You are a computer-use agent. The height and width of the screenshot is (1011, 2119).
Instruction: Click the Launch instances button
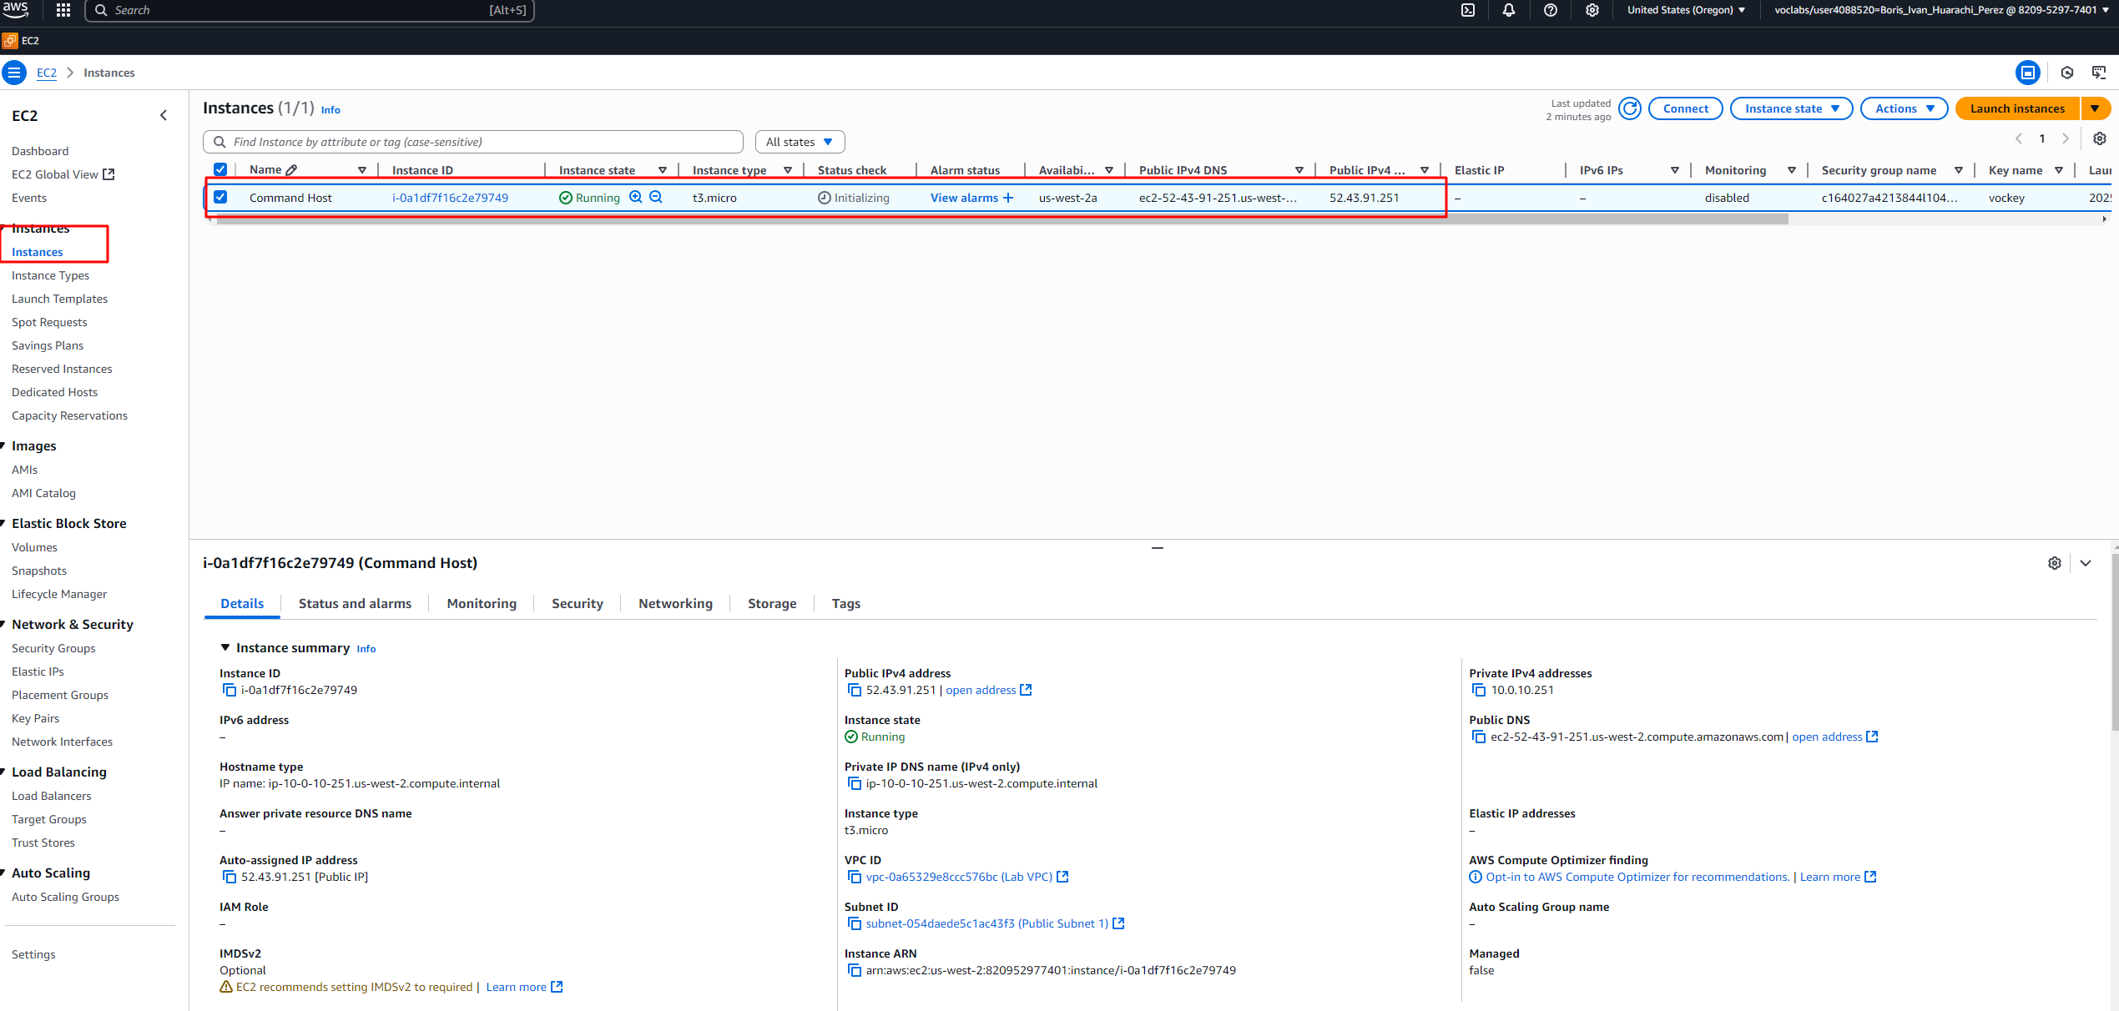2017,108
